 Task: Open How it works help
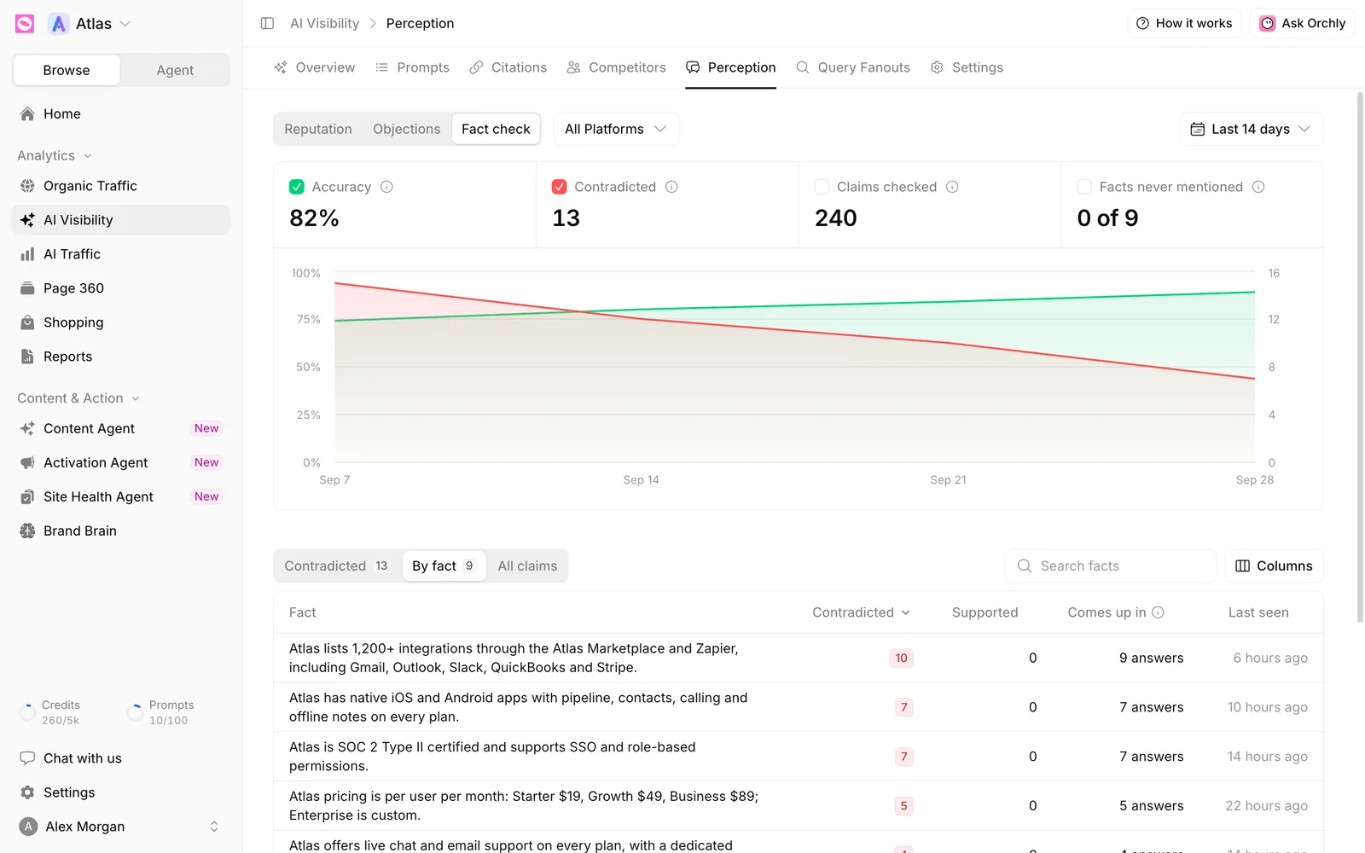(1184, 23)
